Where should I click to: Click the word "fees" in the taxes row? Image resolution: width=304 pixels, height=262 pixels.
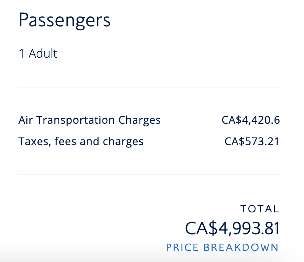tap(66, 142)
